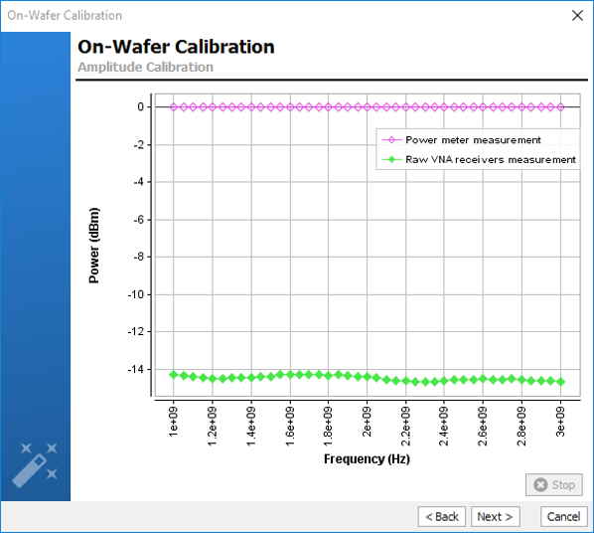
Task: Click the power meter data point at 3e+09
Action: tap(561, 107)
